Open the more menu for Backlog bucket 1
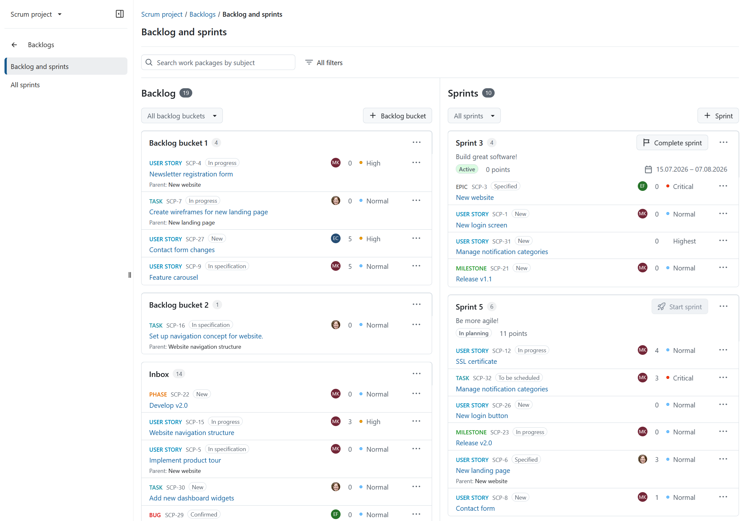 click(416, 142)
